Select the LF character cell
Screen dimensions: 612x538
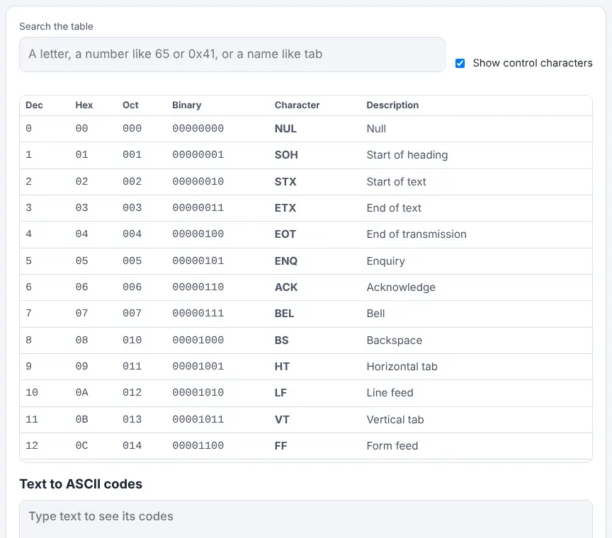pos(280,392)
